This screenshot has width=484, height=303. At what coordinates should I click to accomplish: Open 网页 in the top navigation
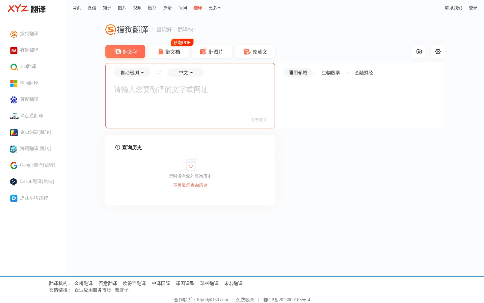pyautogui.click(x=77, y=8)
